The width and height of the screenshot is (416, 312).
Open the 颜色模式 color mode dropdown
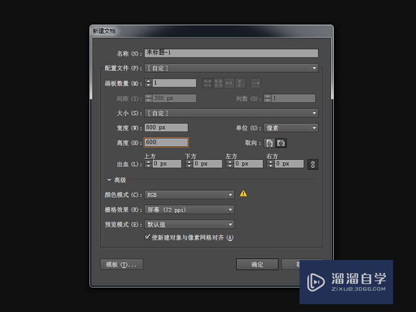pyautogui.click(x=231, y=194)
